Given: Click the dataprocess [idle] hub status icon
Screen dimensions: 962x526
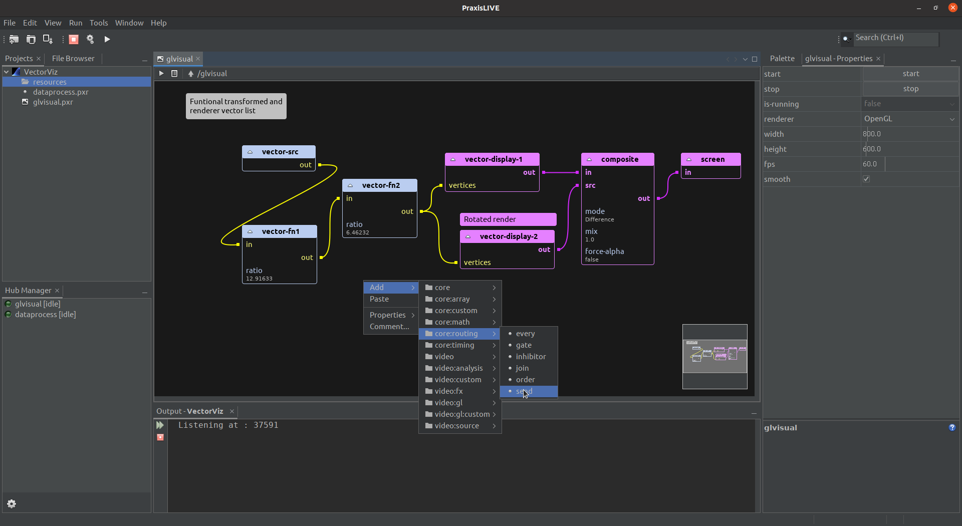Looking at the screenshot, I should (x=8, y=315).
